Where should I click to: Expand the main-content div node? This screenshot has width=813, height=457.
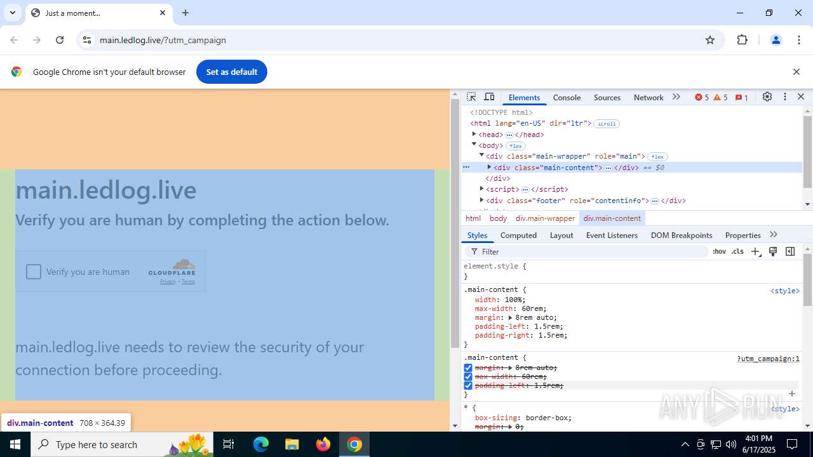[x=489, y=168]
